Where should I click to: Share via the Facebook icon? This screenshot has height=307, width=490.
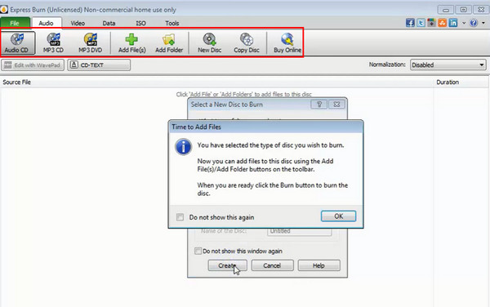coord(410,23)
